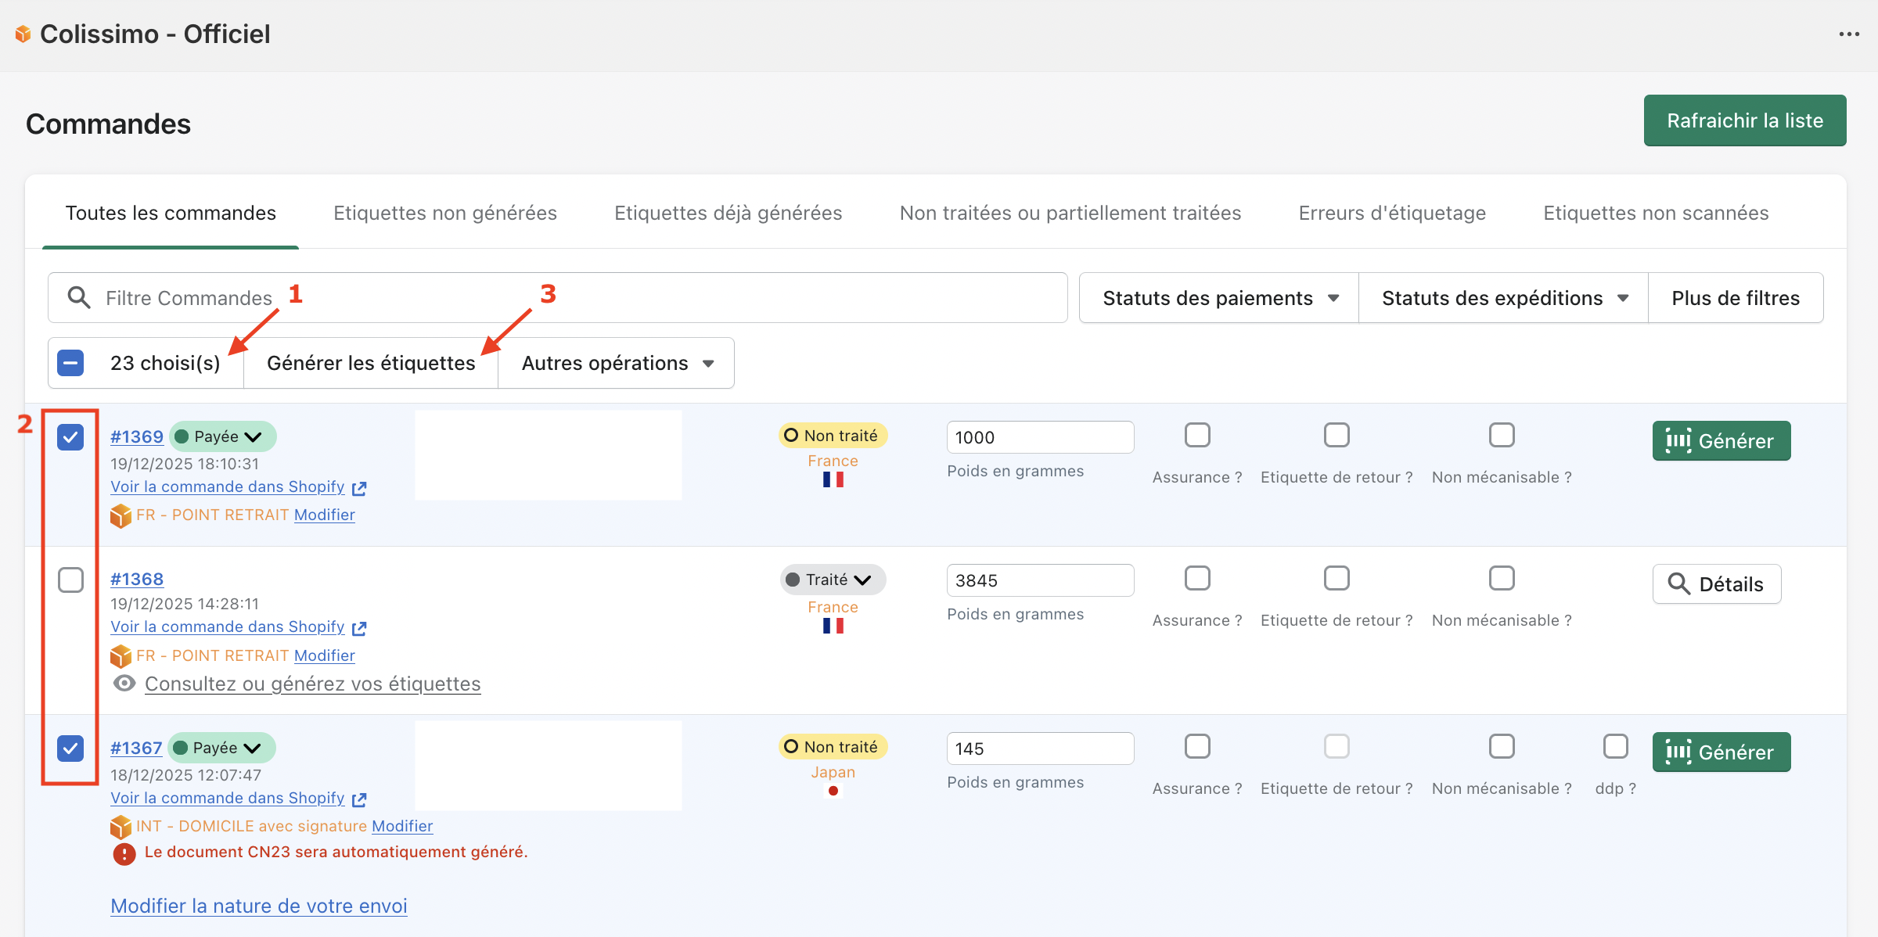Click the package icon next to INT - DOMICILE

(x=121, y=826)
